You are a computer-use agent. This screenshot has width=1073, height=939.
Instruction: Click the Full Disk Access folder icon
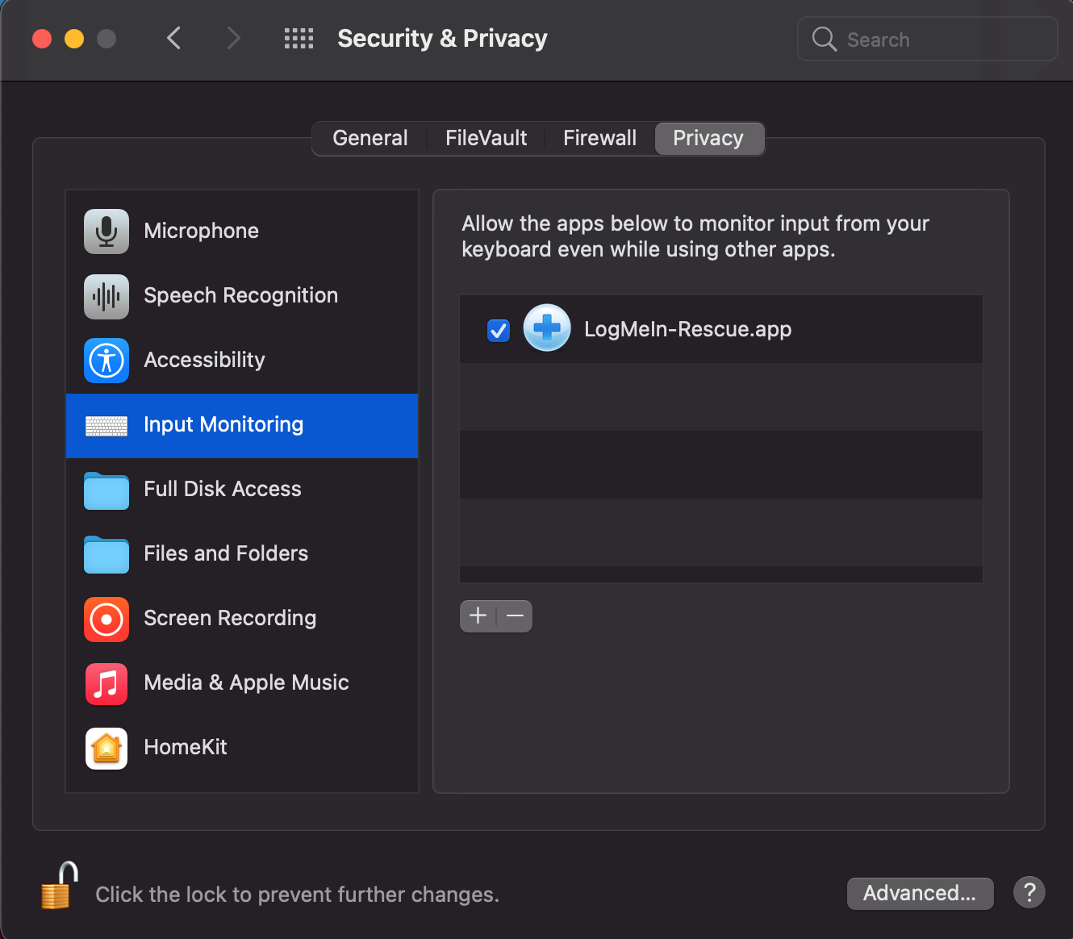point(106,490)
